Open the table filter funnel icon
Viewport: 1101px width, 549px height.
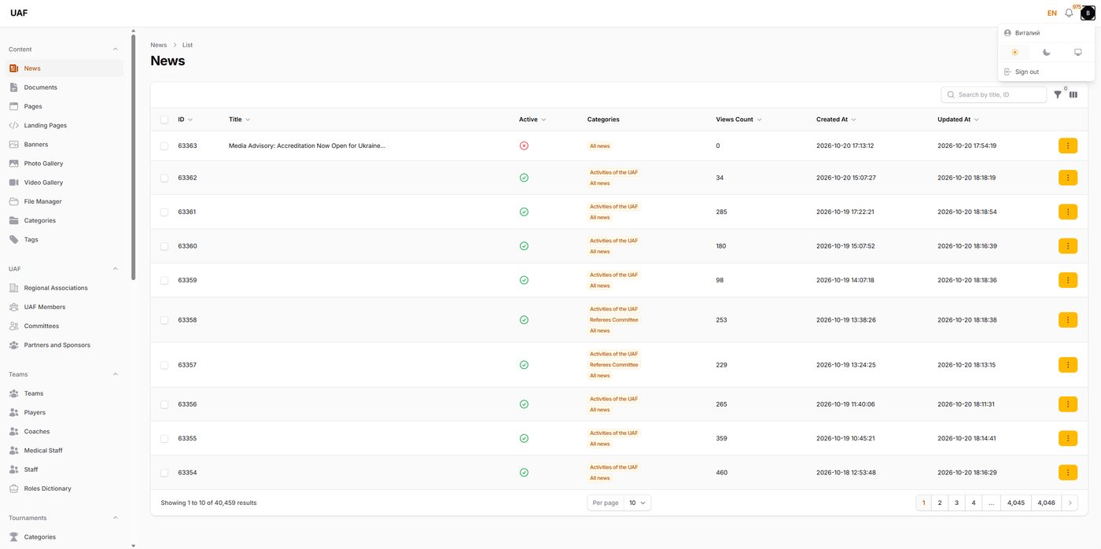click(1058, 94)
